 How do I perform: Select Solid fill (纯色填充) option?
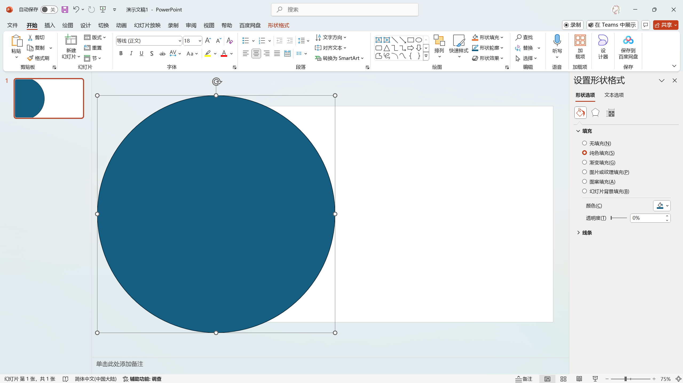click(598, 153)
